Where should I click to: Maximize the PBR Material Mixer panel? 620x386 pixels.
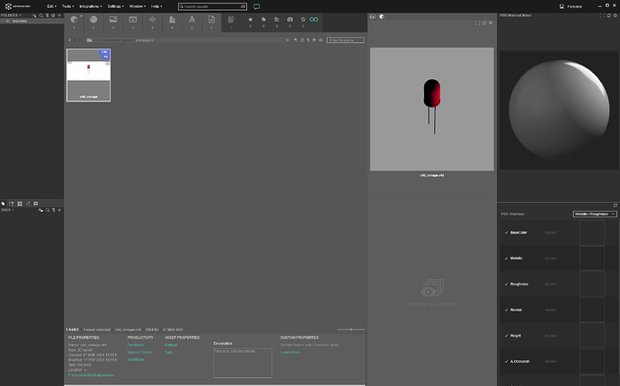(602, 15)
